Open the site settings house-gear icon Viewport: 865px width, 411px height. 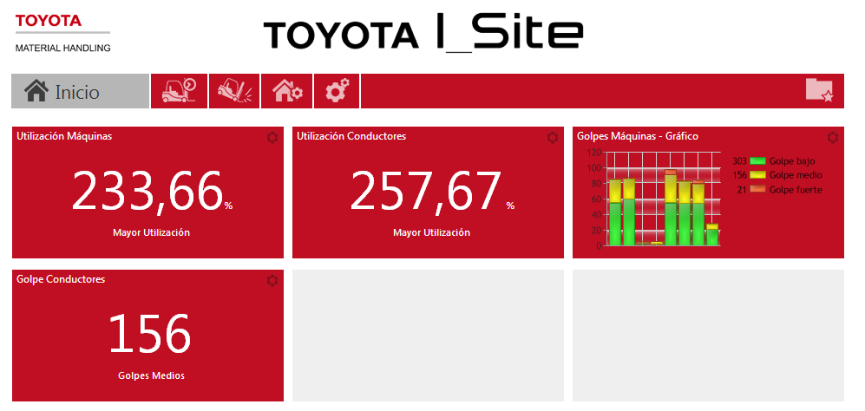click(287, 91)
